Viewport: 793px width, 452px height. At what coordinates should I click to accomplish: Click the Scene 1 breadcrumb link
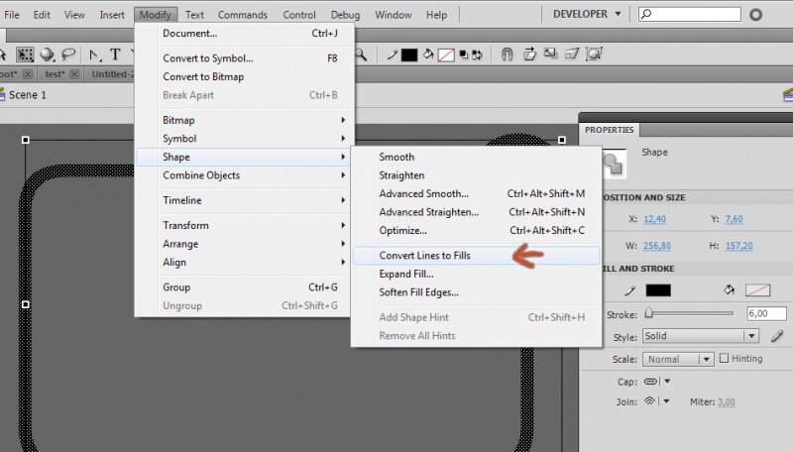pyautogui.click(x=28, y=95)
